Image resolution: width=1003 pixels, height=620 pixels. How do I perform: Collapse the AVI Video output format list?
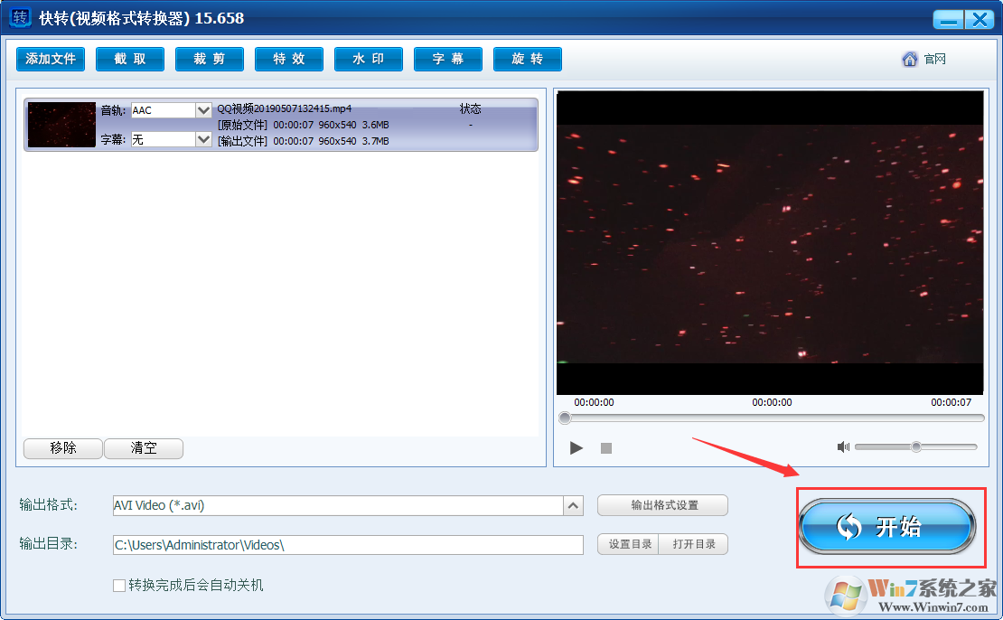(573, 505)
